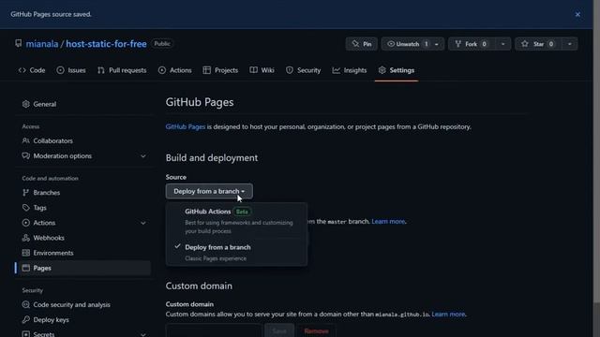Click the Branches icon in sidebar
Viewport: 600px width, 337px height.
click(25, 193)
